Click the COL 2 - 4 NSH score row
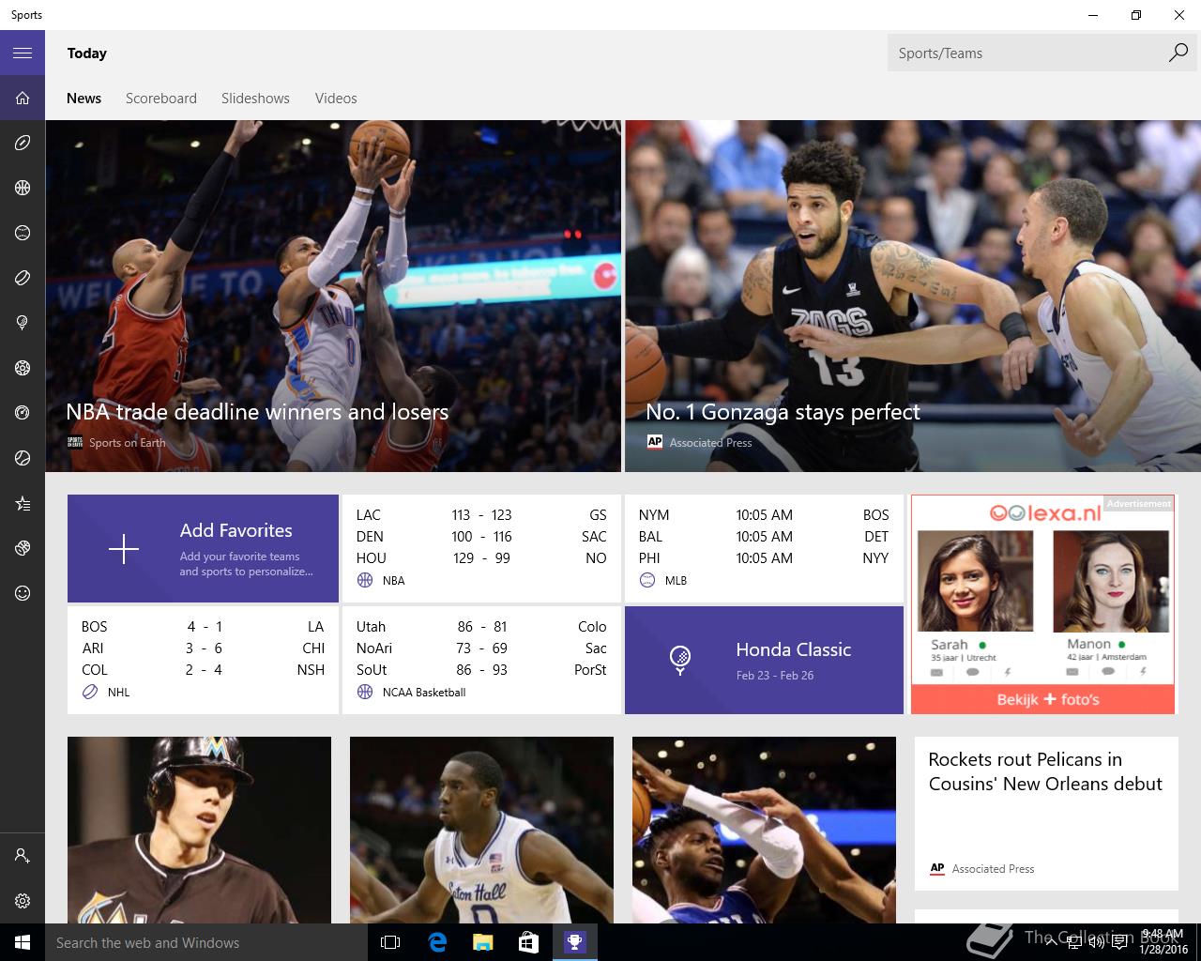 [203, 669]
